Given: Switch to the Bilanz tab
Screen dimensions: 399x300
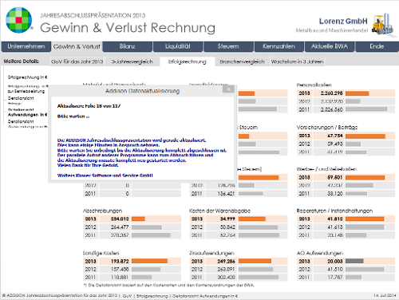Looking at the screenshot, I should [x=128, y=46].
